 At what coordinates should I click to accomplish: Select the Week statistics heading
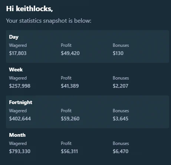point(16,69)
